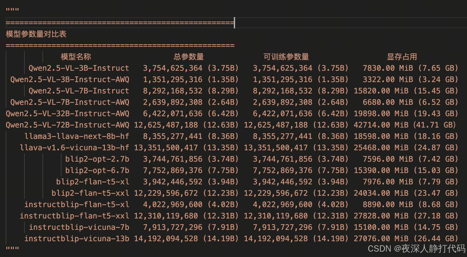Screen dimensions: 467x257
Task: Click total params 3,942,446,592 (3.94B) in 总参数量 column
Action: pyautogui.click(x=191, y=182)
